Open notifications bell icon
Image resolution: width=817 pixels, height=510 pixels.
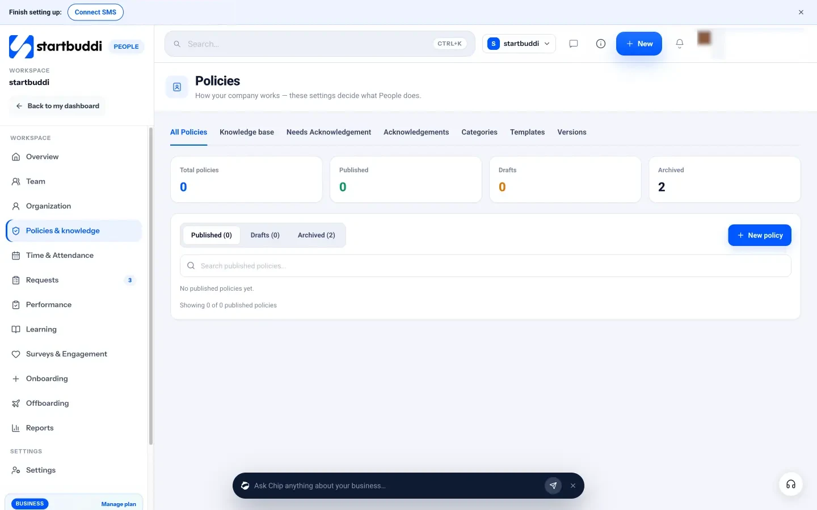(x=680, y=44)
